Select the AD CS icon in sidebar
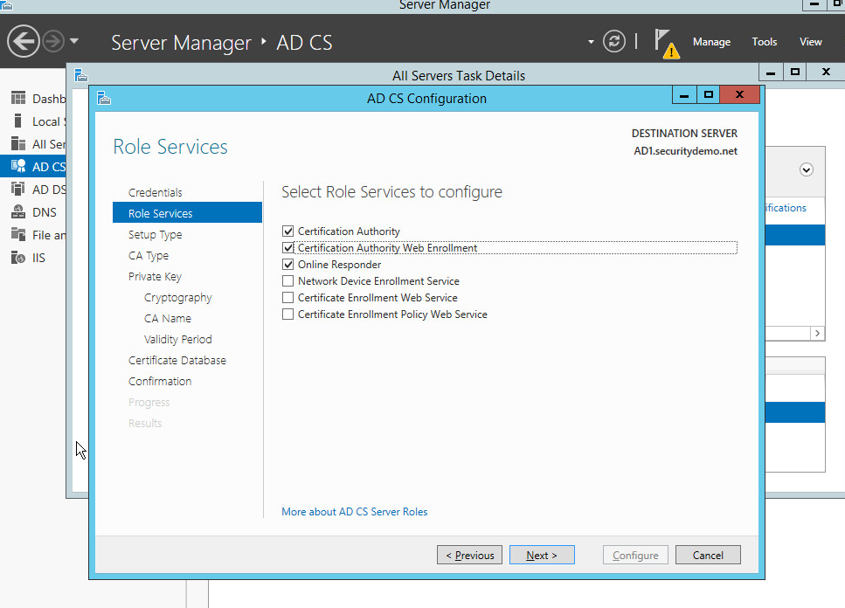 tap(18, 166)
